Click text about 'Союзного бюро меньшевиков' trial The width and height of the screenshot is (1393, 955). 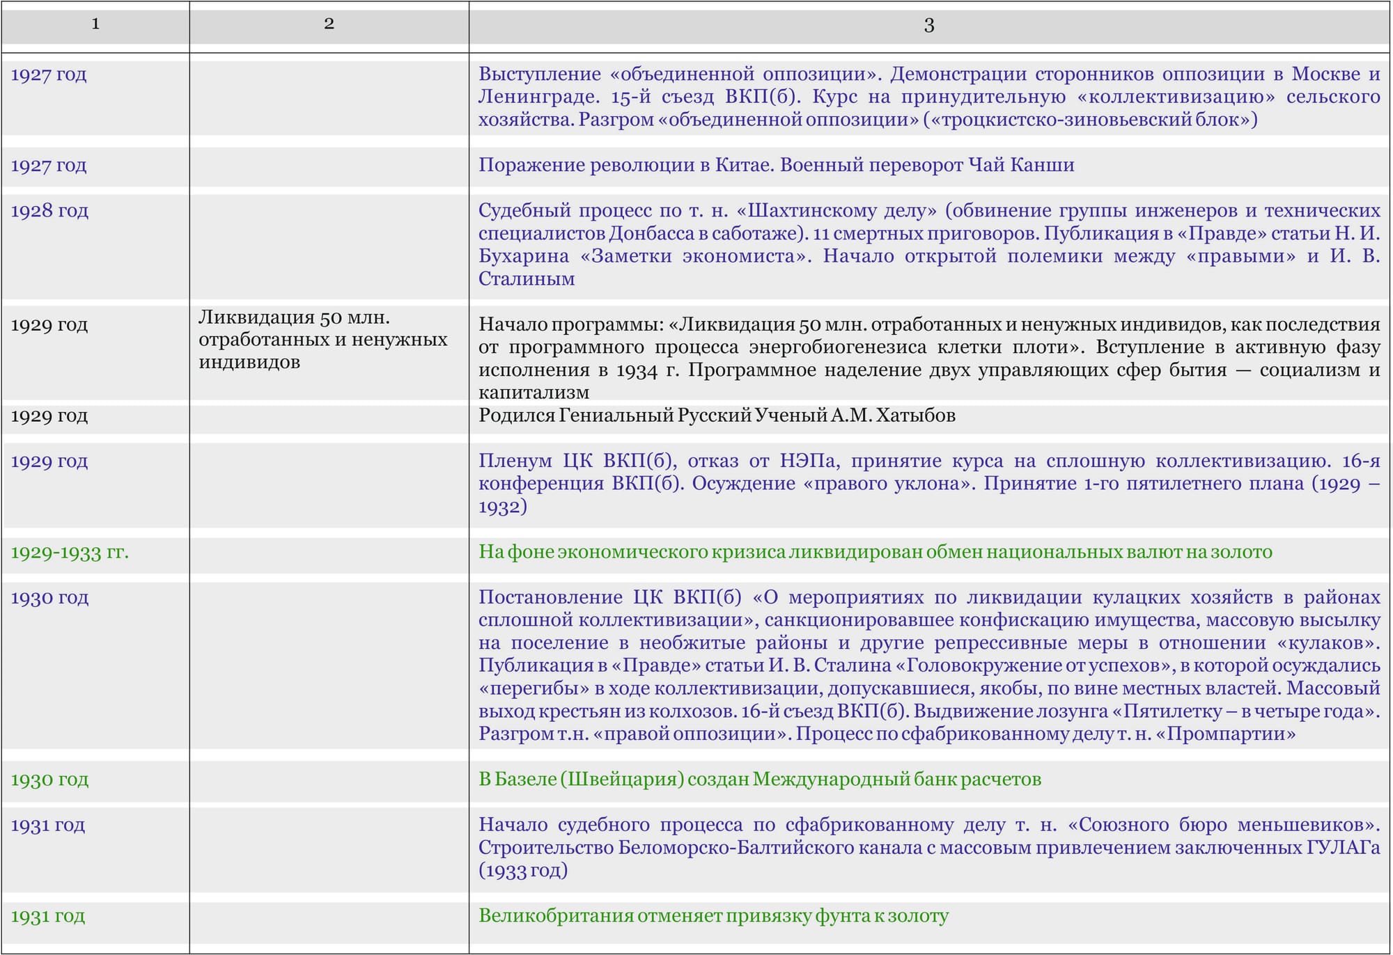click(x=929, y=847)
